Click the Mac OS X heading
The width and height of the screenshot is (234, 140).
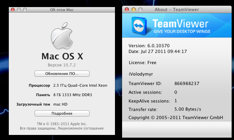pyautogui.click(x=62, y=56)
